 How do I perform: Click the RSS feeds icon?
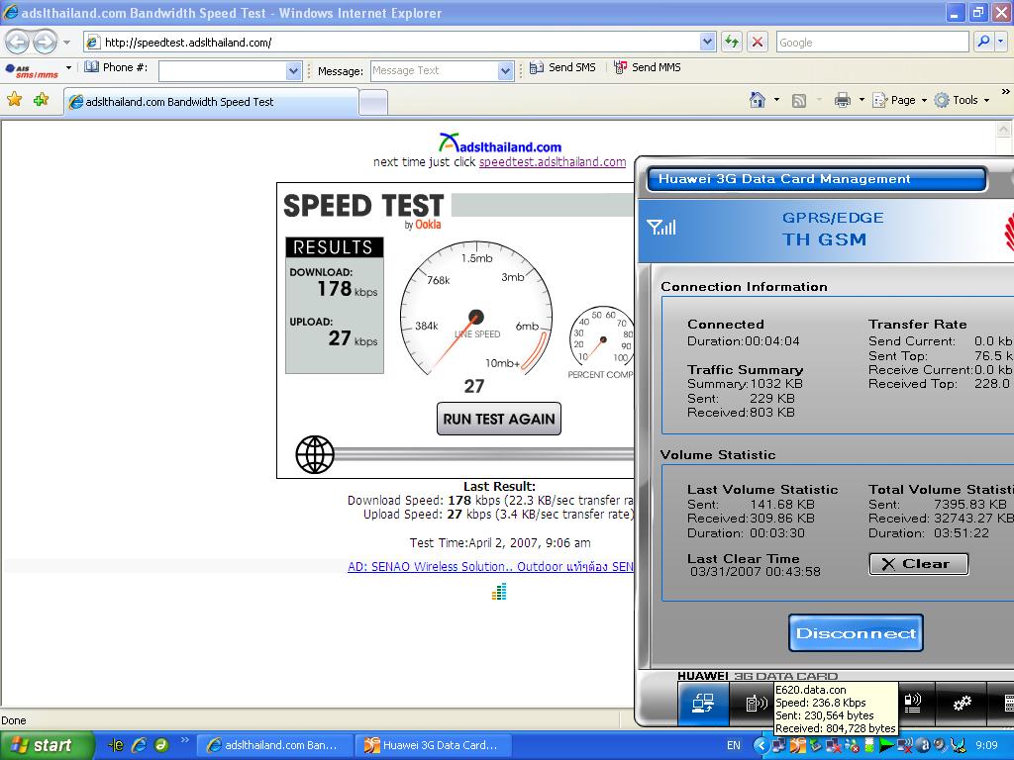point(799,100)
